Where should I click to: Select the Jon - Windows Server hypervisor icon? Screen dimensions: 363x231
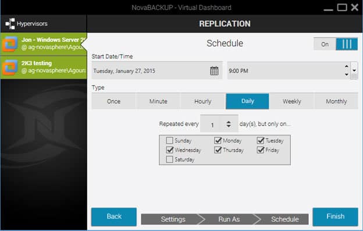10,44
